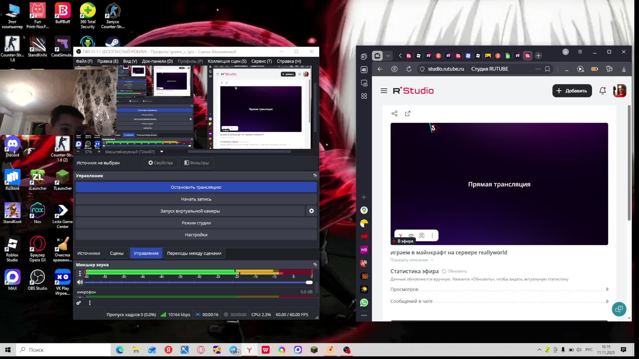Click the share icon in RUTUBE Studio
This screenshot has width=639, height=359.
[x=394, y=114]
